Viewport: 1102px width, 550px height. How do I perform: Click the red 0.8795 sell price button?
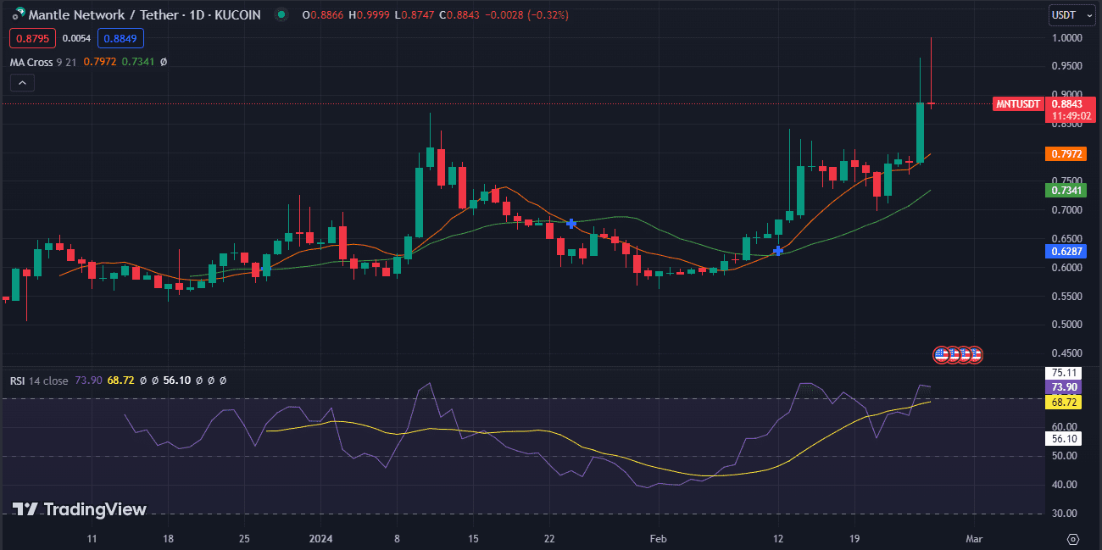[x=32, y=38]
